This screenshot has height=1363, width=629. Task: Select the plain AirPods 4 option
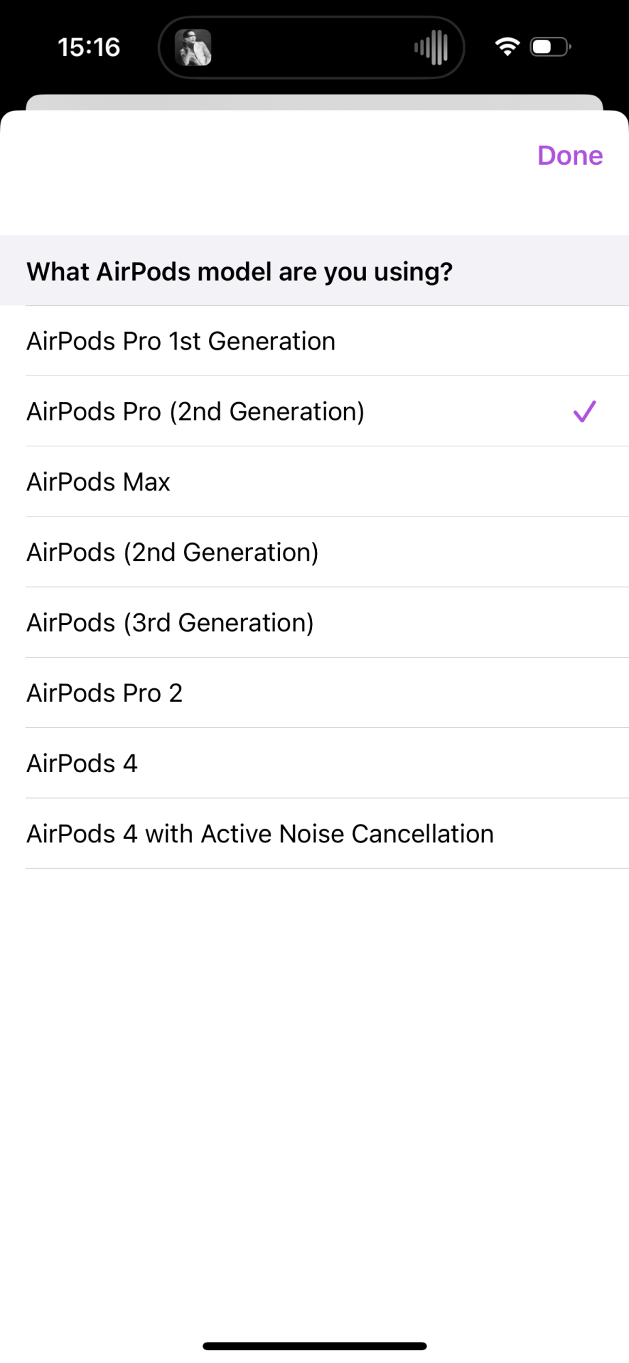[314, 763]
